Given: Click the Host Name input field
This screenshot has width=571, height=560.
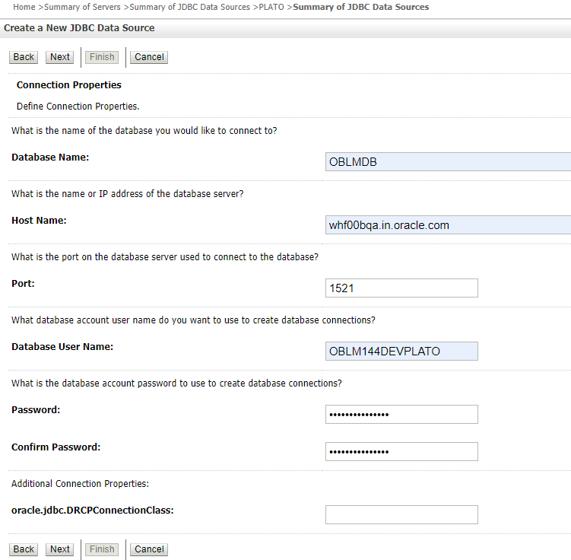Looking at the screenshot, I should pyautogui.click(x=448, y=224).
